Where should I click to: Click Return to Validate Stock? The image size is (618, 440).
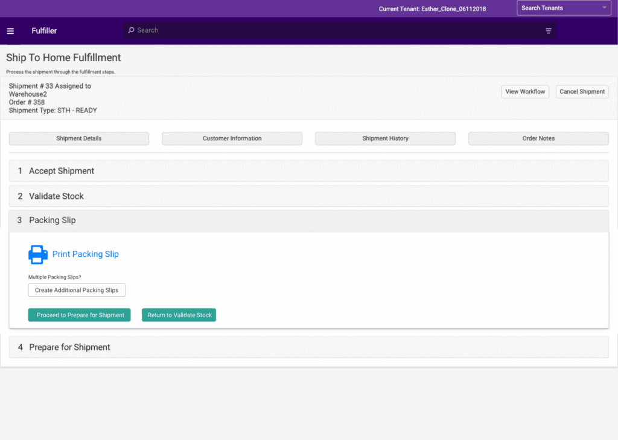coord(179,315)
